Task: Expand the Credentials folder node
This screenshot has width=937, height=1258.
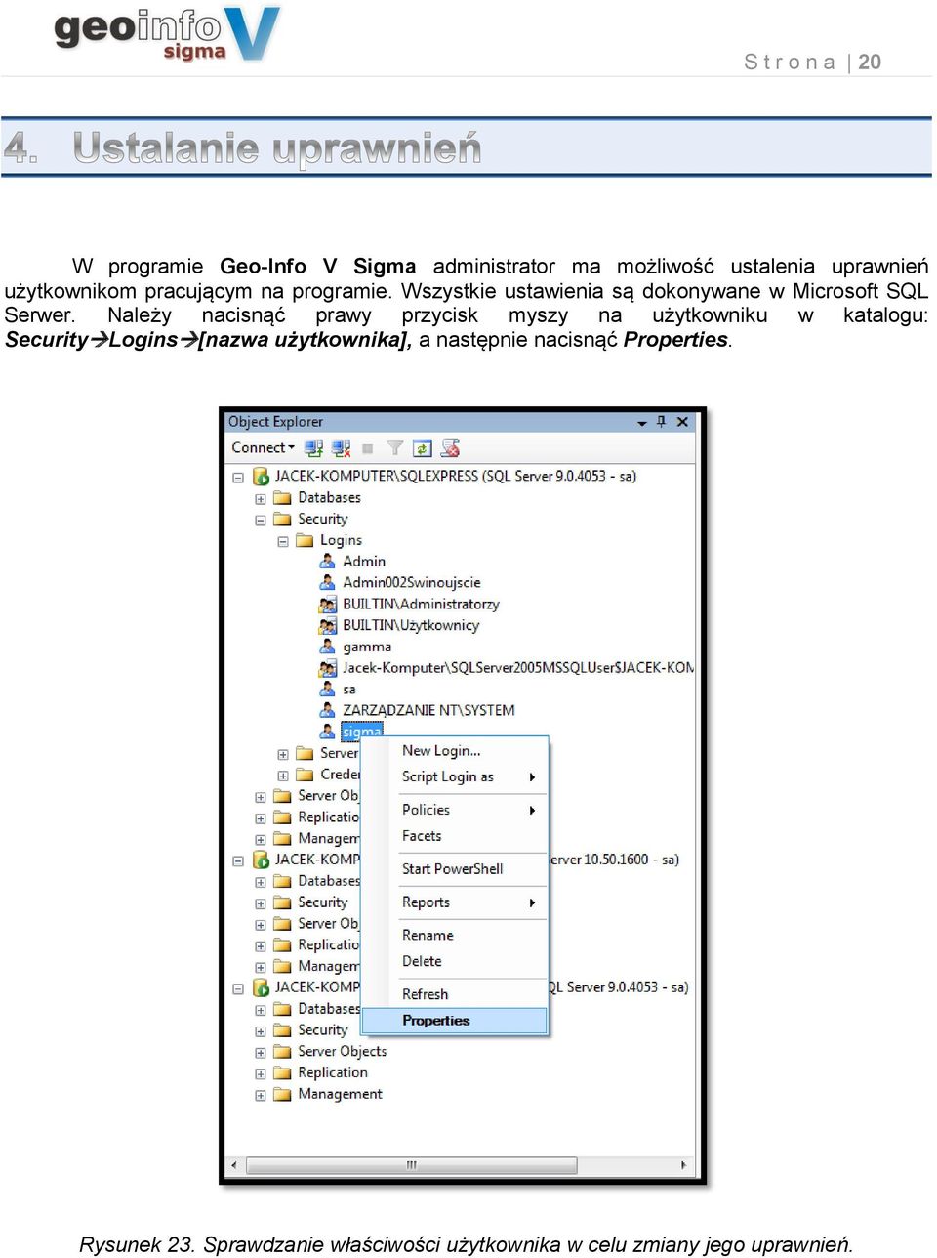Action: pyautogui.click(x=283, y=776)
